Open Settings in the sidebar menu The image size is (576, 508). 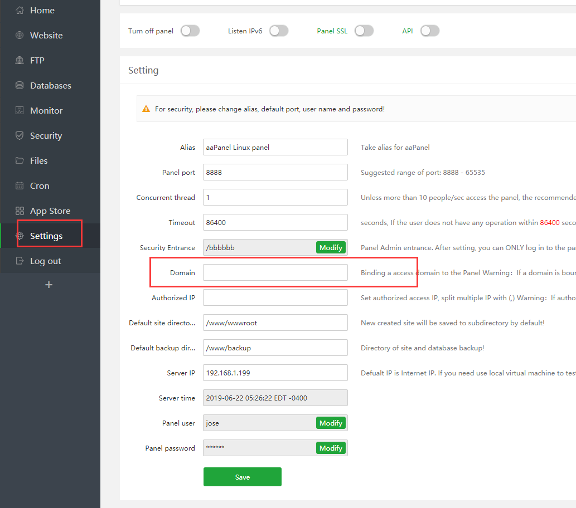click(x=46, y=236)
